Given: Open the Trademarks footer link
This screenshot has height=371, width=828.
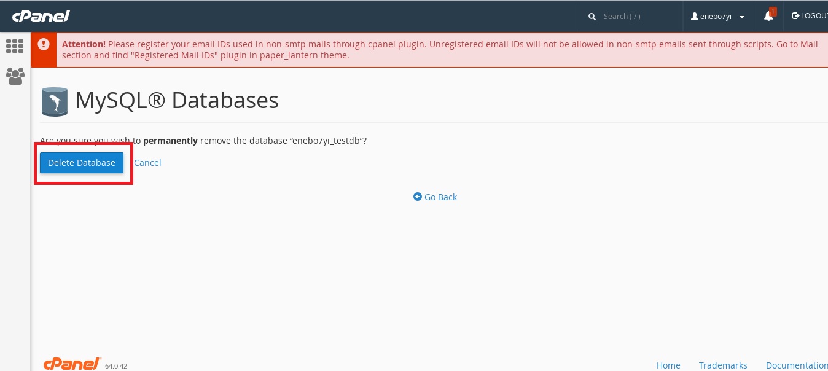Looking at the screenshot, I should pyautogui.click(x=723, y=365).
